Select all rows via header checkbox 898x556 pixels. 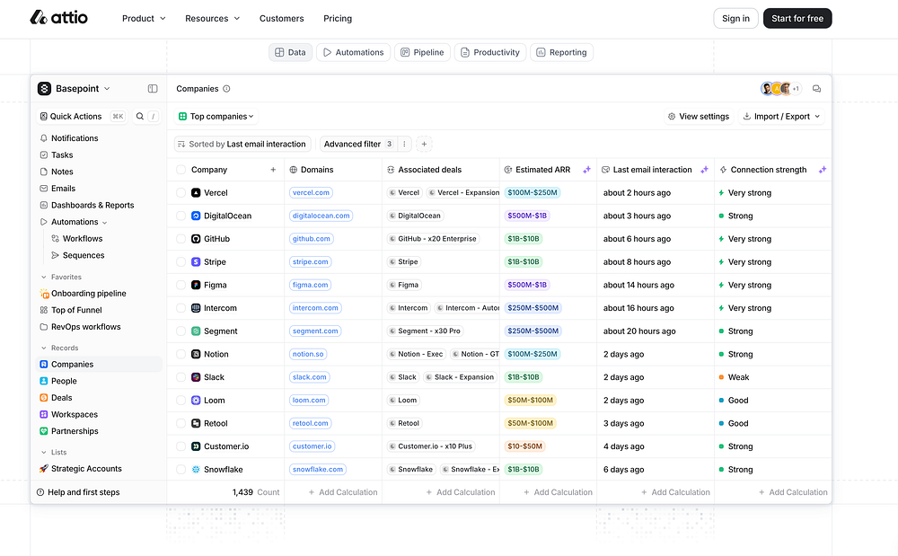[x=181, y=170]
